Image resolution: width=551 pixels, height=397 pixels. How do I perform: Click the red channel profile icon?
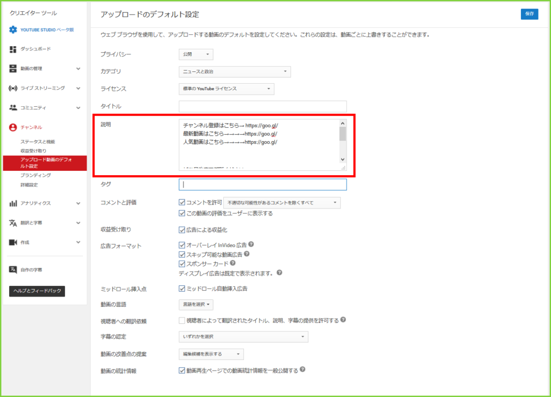pyautogui.click(x=13, y=127)
